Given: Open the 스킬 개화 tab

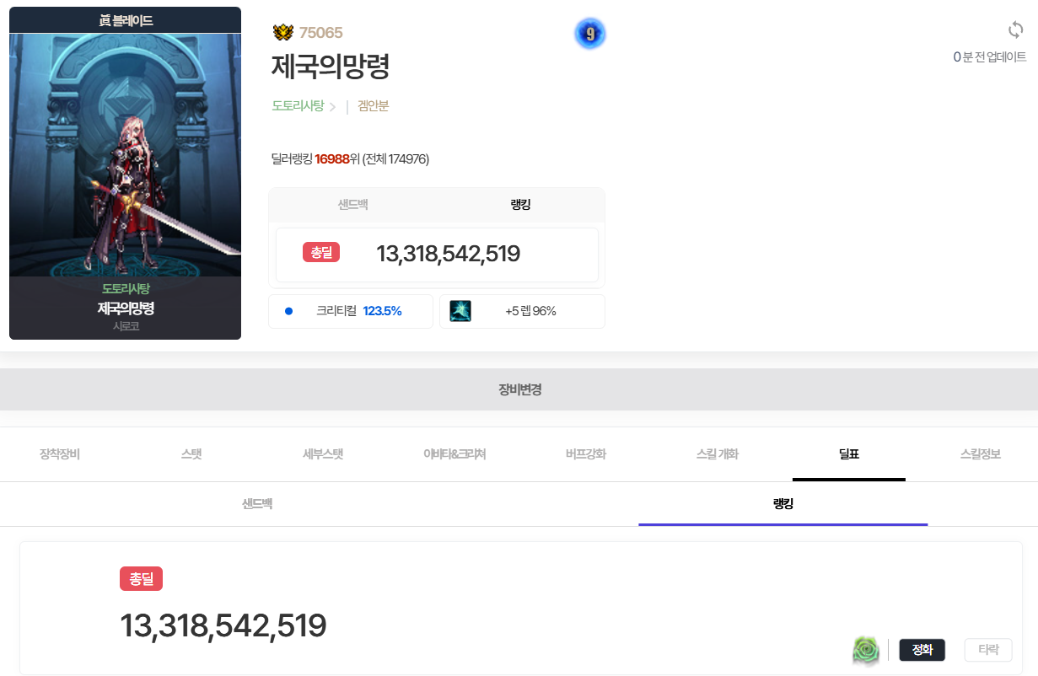Looking at the screenshot, I should [718, 454].
